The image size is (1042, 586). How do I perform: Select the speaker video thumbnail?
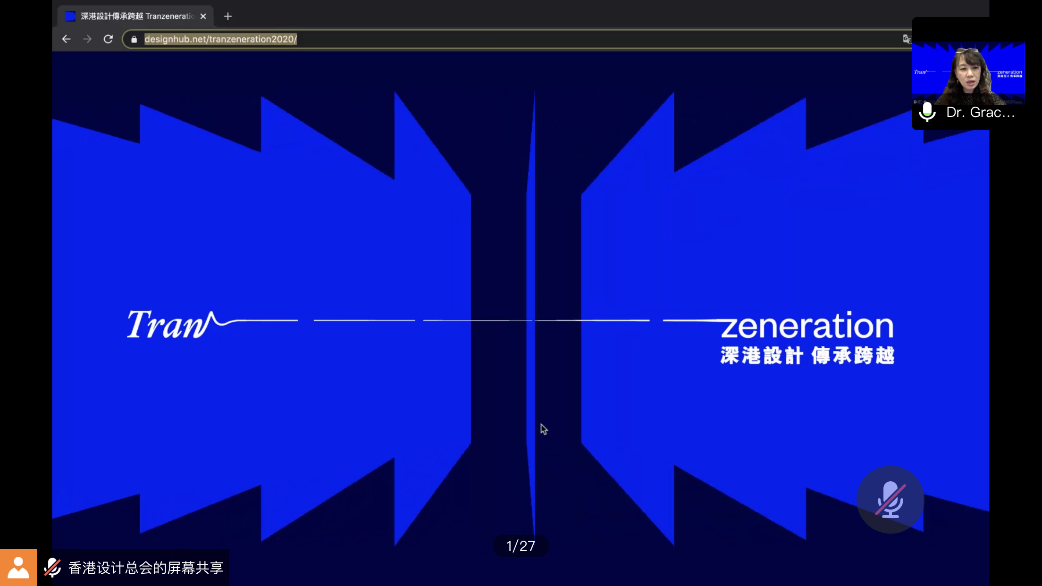968,73
